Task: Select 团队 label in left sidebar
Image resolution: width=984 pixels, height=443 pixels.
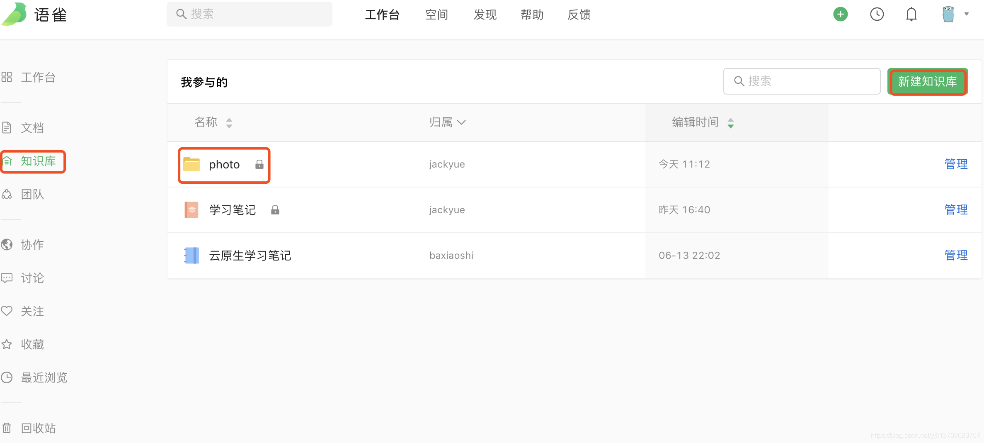Action: (32, 194)
